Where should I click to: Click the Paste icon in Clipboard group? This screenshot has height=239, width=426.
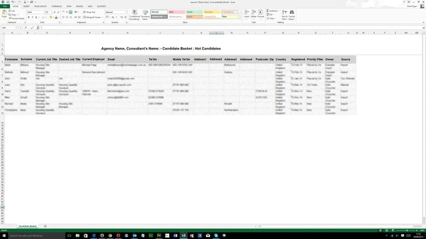pyautogui.click(x=4, y=14)
